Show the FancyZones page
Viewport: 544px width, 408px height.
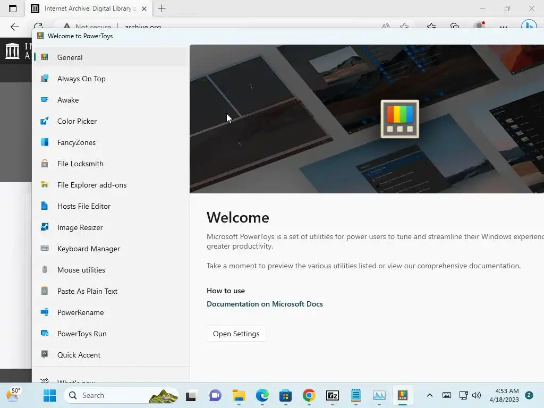(x=110, y=142)
